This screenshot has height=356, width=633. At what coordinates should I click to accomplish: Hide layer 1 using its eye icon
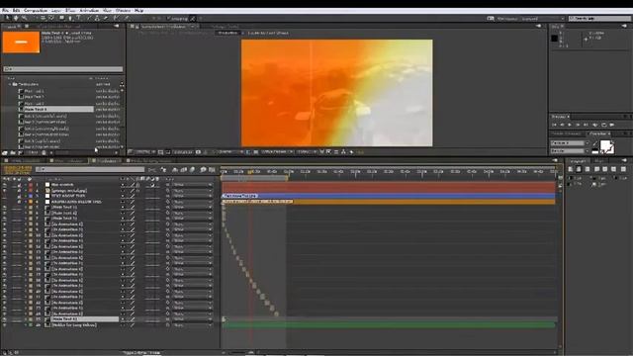4,185
